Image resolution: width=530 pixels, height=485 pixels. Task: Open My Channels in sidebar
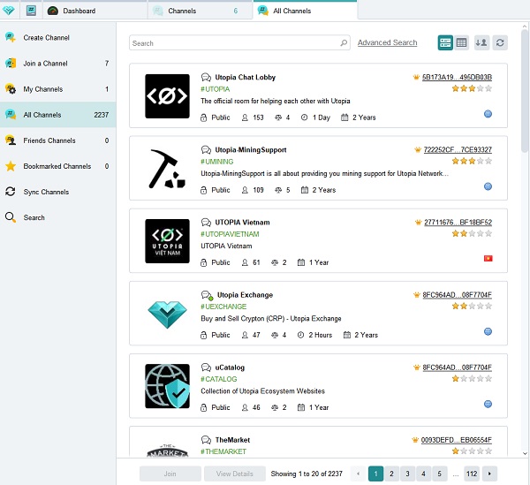(x=57, y=89)
